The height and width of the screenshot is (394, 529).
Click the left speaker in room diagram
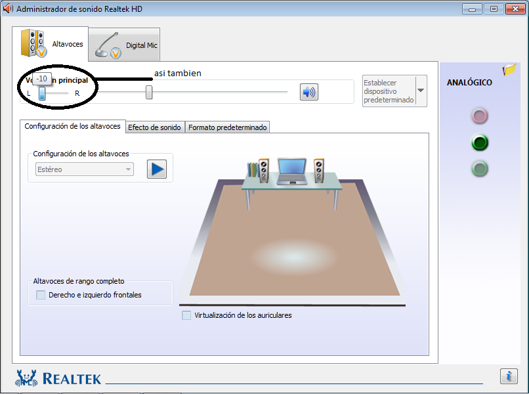(263, 171)
